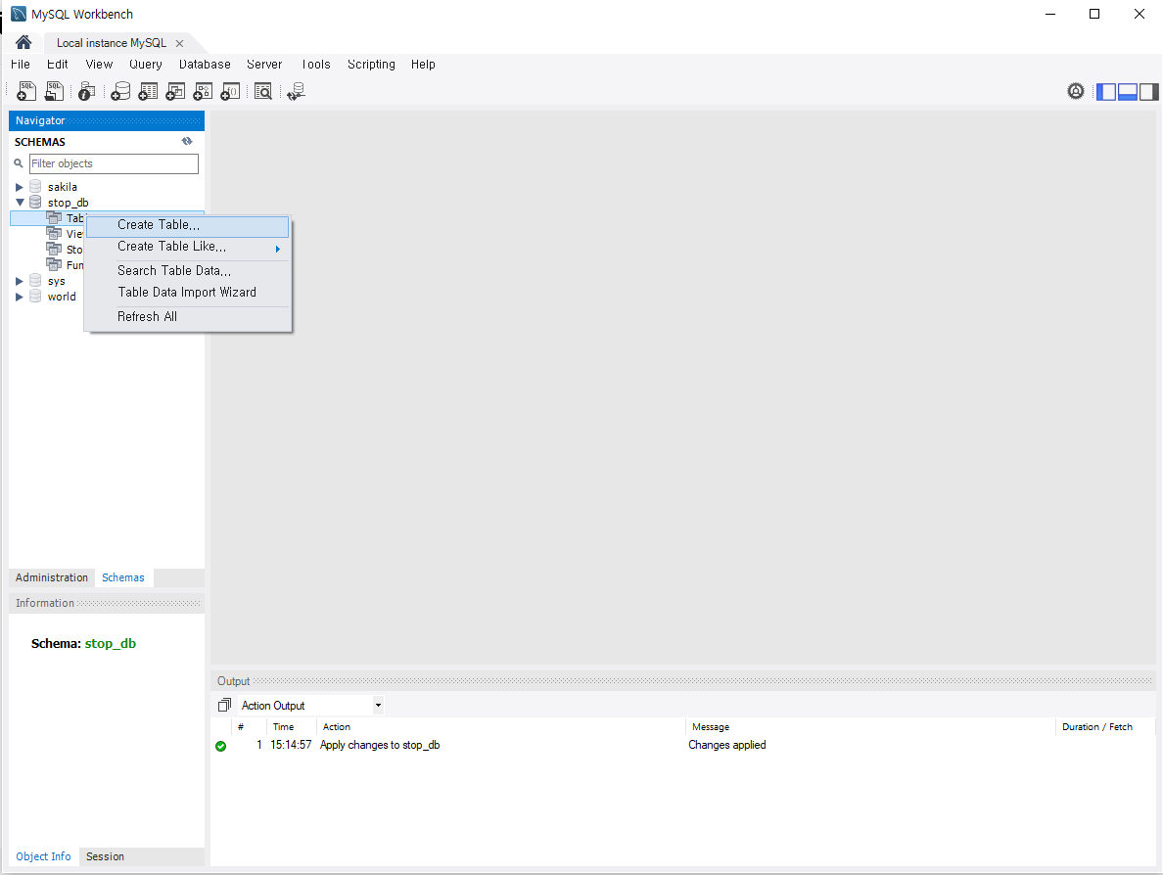1163x875 pixels.
Task: Click the Action Output copy icon
Action: tap(224, 706)
